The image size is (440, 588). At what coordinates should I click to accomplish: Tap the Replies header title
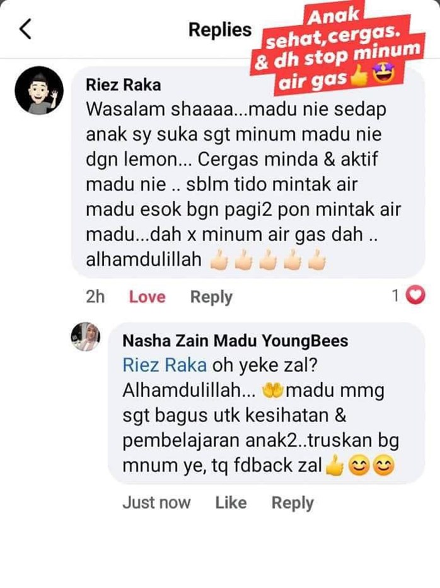(220, 30)
